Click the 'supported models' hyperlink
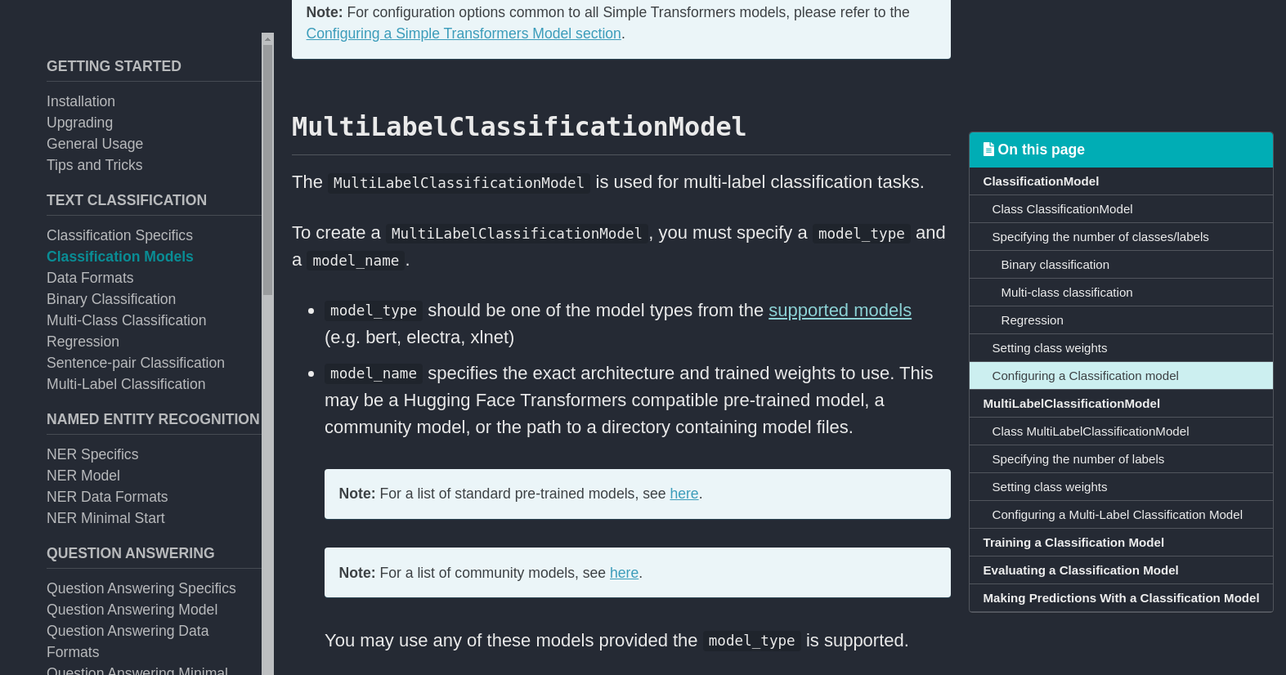The width and height of the screenshot is (1286, 675). click(x=840, y=311)
